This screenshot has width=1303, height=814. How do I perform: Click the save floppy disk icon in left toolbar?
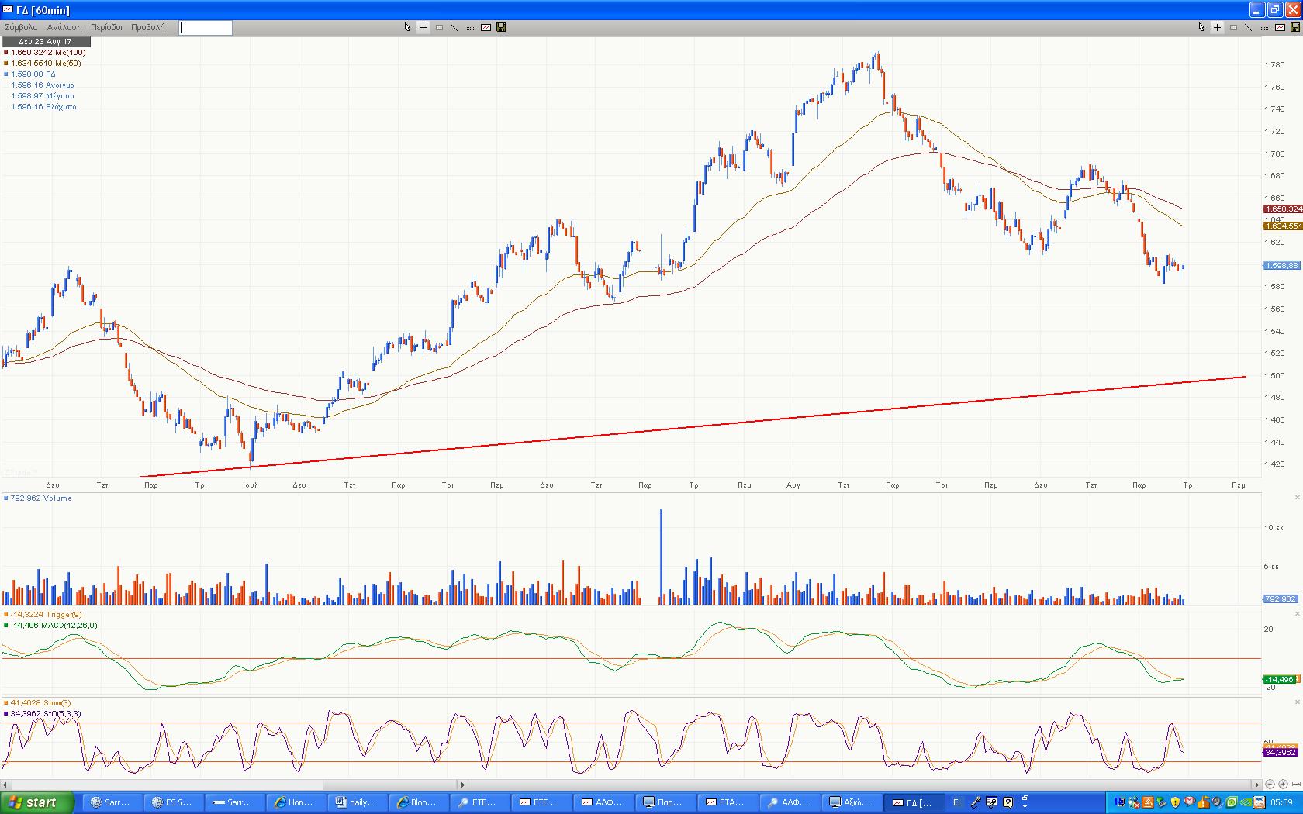click(x=501, y=27)
